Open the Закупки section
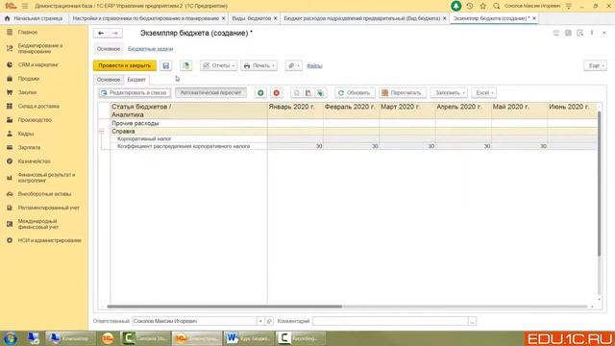The height and width of the screenshot is (346, 615). tap(27, 92)
